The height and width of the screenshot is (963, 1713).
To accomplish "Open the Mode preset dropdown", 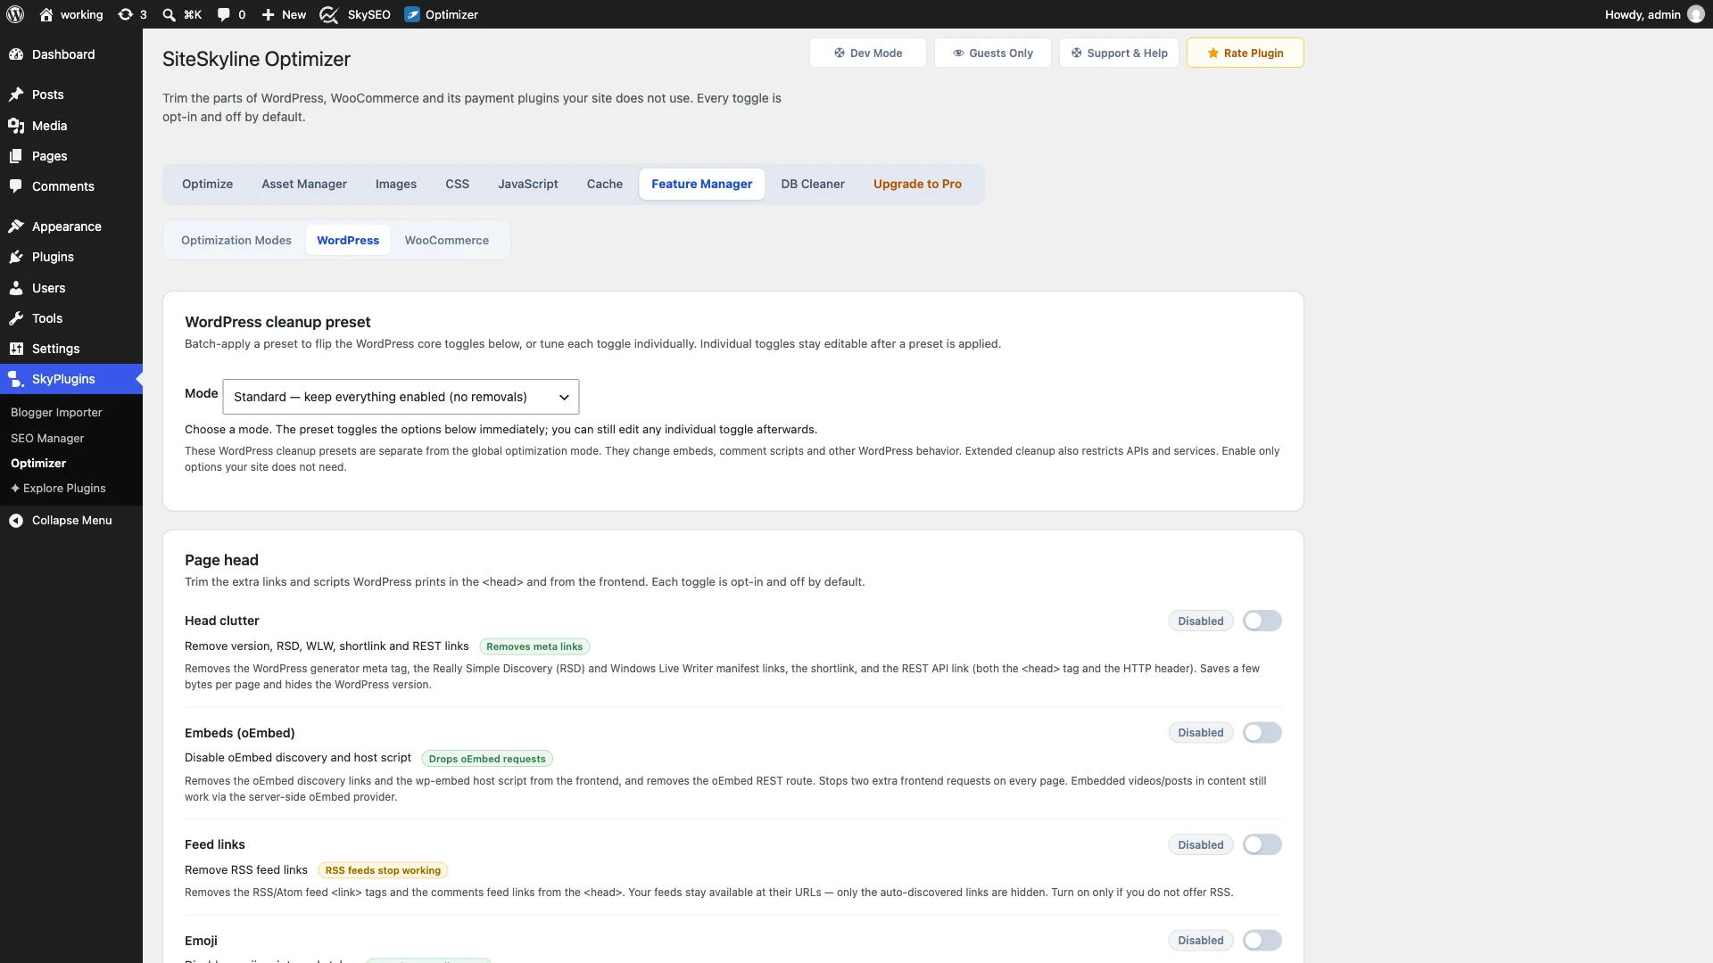I will (x=401, y=397).
